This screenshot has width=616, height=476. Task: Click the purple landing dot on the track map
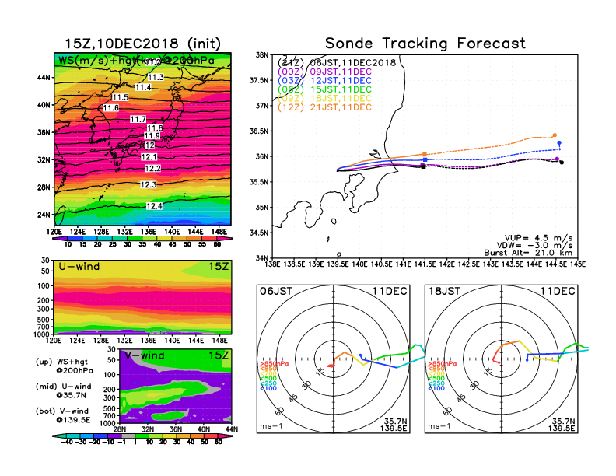[557, 159]
